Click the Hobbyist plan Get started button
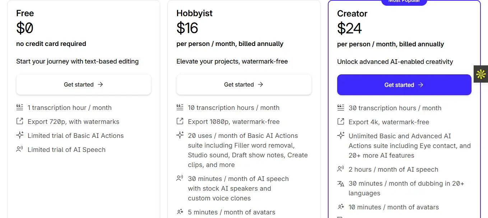The width and height of the screenshot is (488, 218). point(244,84)
